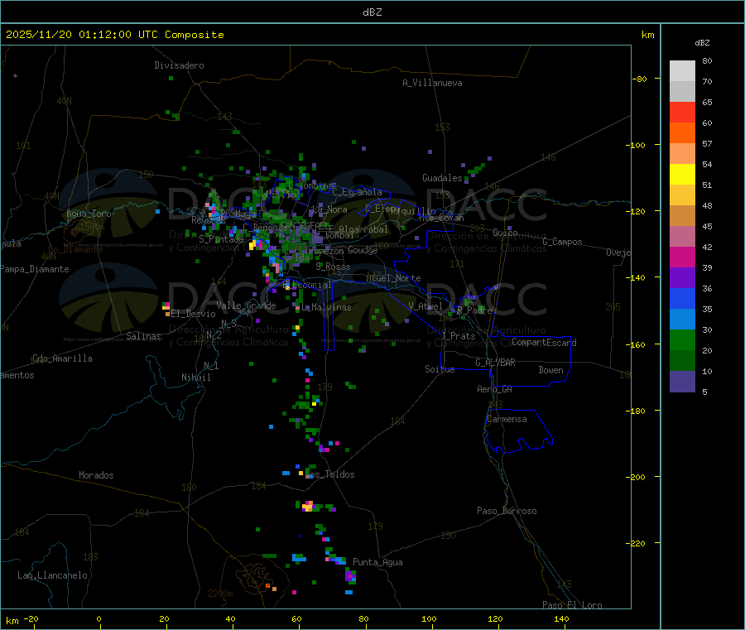This screenshot has width=745, height=630.
Task: Click the S_Rosas map label
Action: pos(333,267)
